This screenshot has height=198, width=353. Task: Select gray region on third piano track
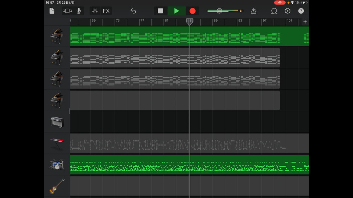(175, 79)
